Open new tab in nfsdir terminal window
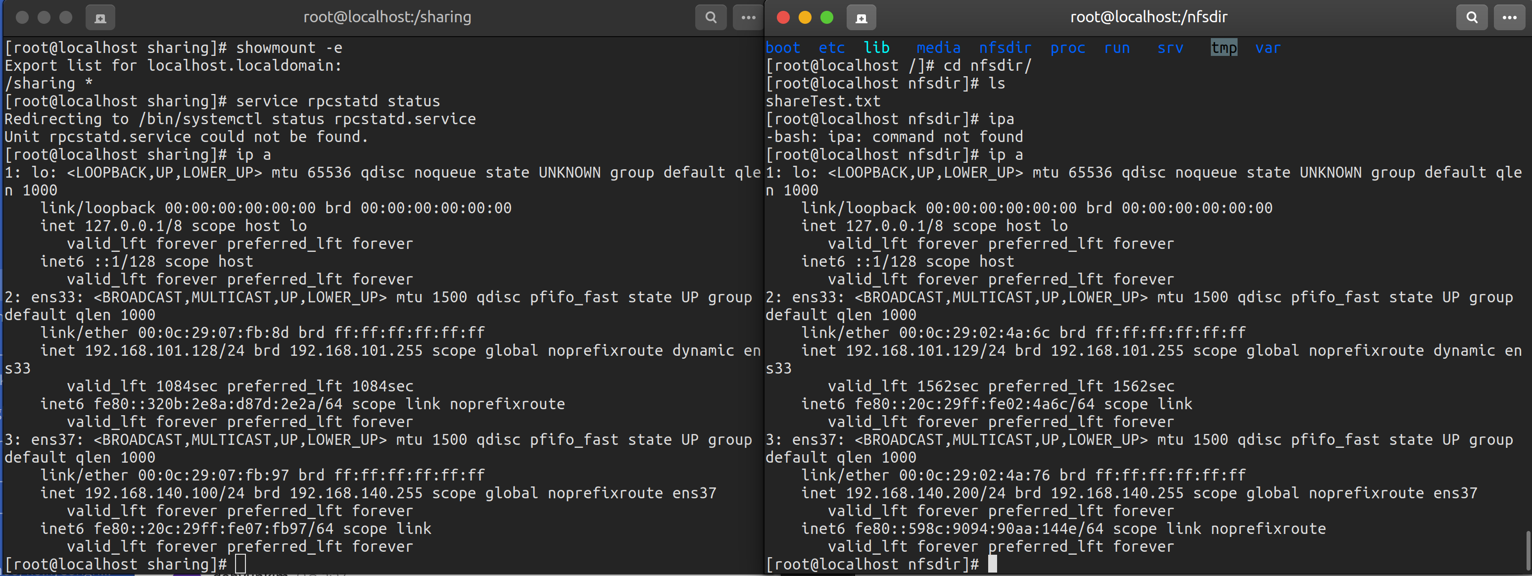Screen dimensions: 1532x576 (861, 17)
